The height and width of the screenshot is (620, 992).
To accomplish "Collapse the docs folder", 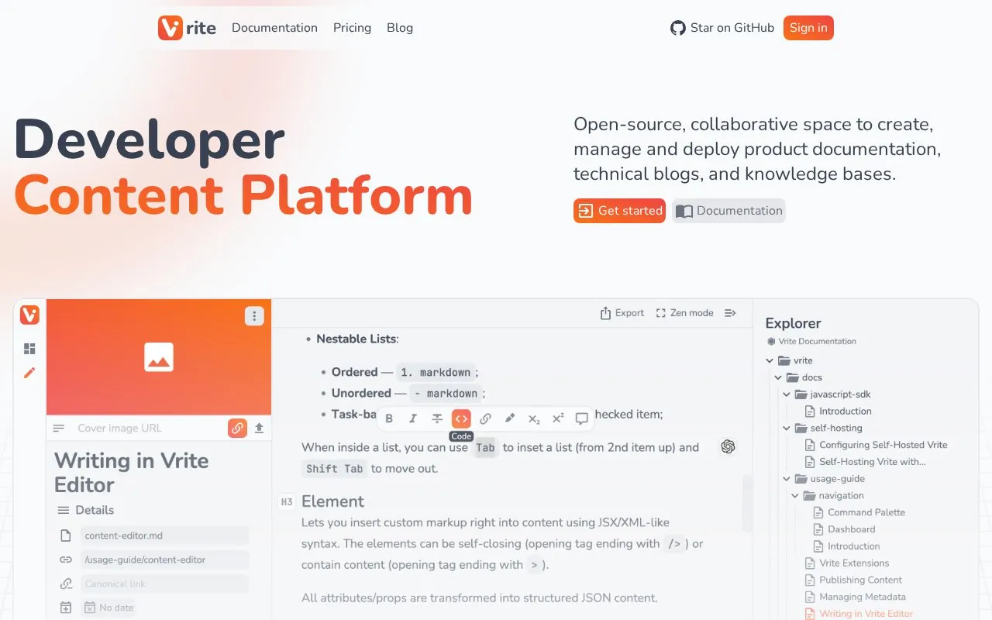I will [778, 377].
